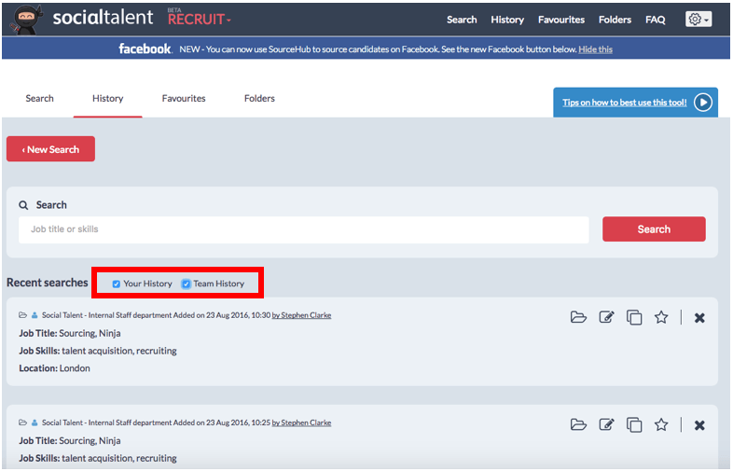
Task: Click Location: London text
Action: pyautogui.click(x=55, y=368)
